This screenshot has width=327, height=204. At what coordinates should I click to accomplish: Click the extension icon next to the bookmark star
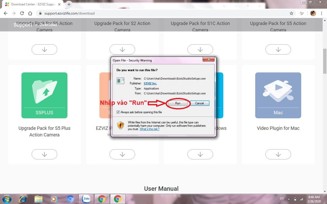301,13
